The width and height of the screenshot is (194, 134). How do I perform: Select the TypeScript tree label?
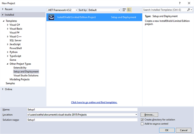pos(15,56)
